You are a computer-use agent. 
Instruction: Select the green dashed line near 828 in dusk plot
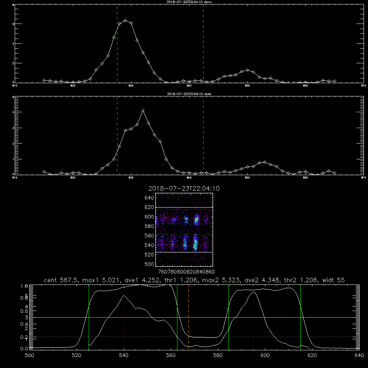click(117, 135)
